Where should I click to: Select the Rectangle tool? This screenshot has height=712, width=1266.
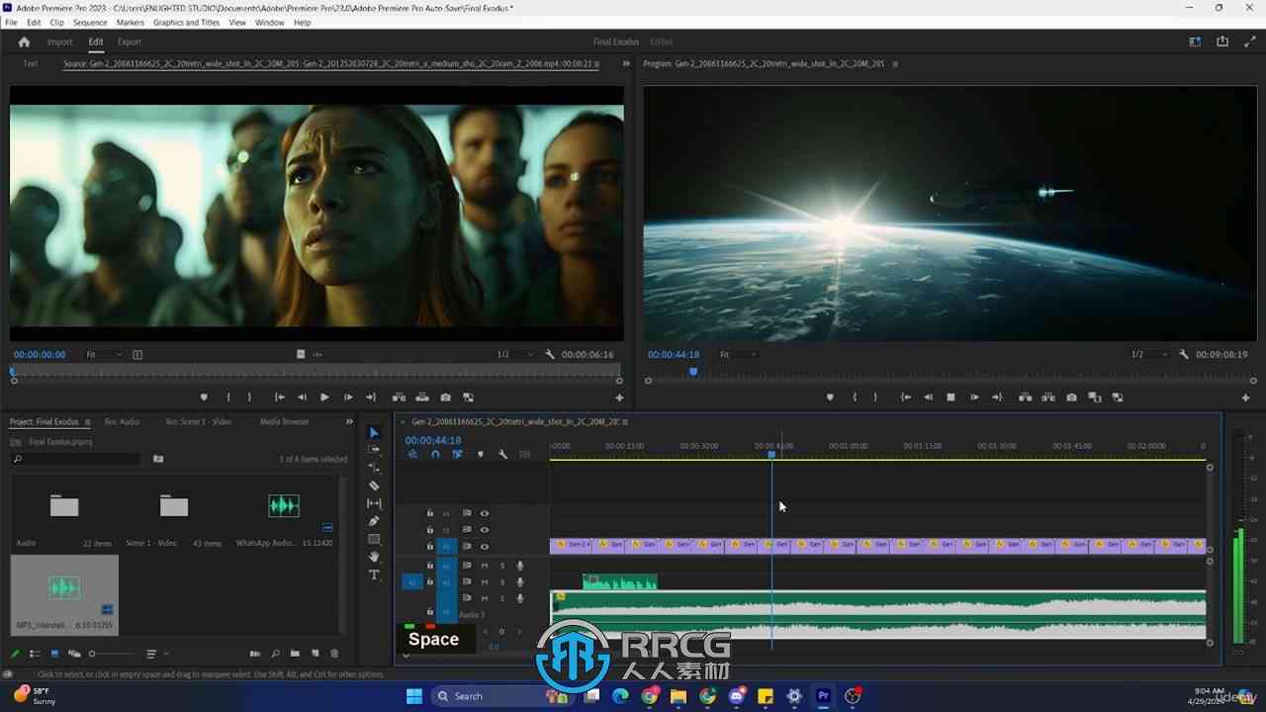pyautogui.click(x=374, y=539)
